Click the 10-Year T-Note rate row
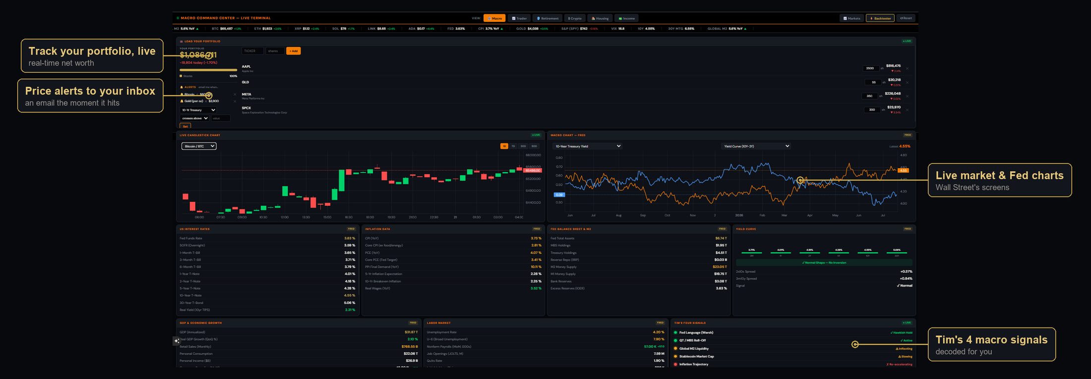Viewport: 1091px width, 379px height. point(267,295)
